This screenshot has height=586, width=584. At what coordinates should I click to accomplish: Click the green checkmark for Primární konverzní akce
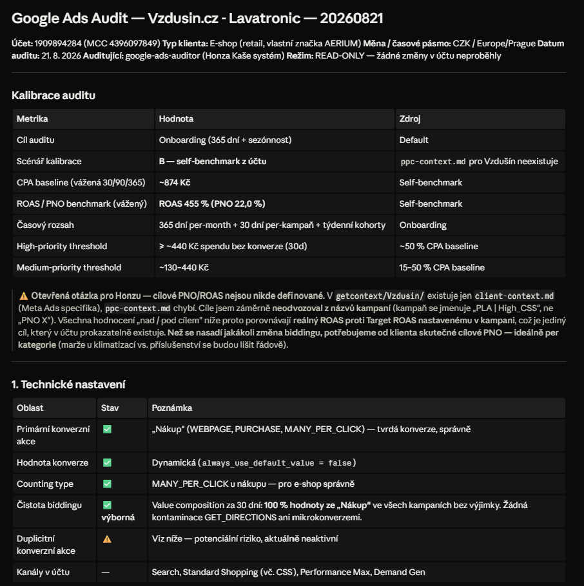(x=107, y=429)
